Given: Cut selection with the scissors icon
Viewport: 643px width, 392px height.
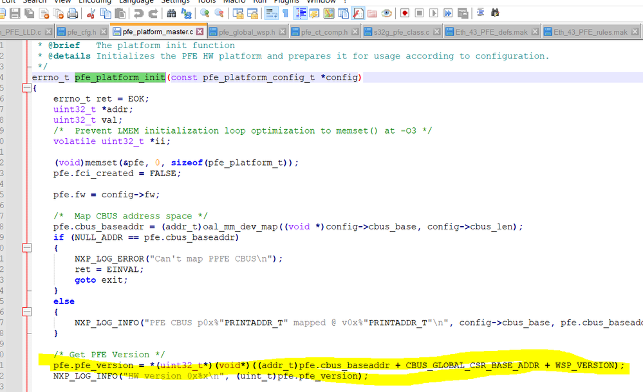Looking at the screenshot, I should pos(91,13).
